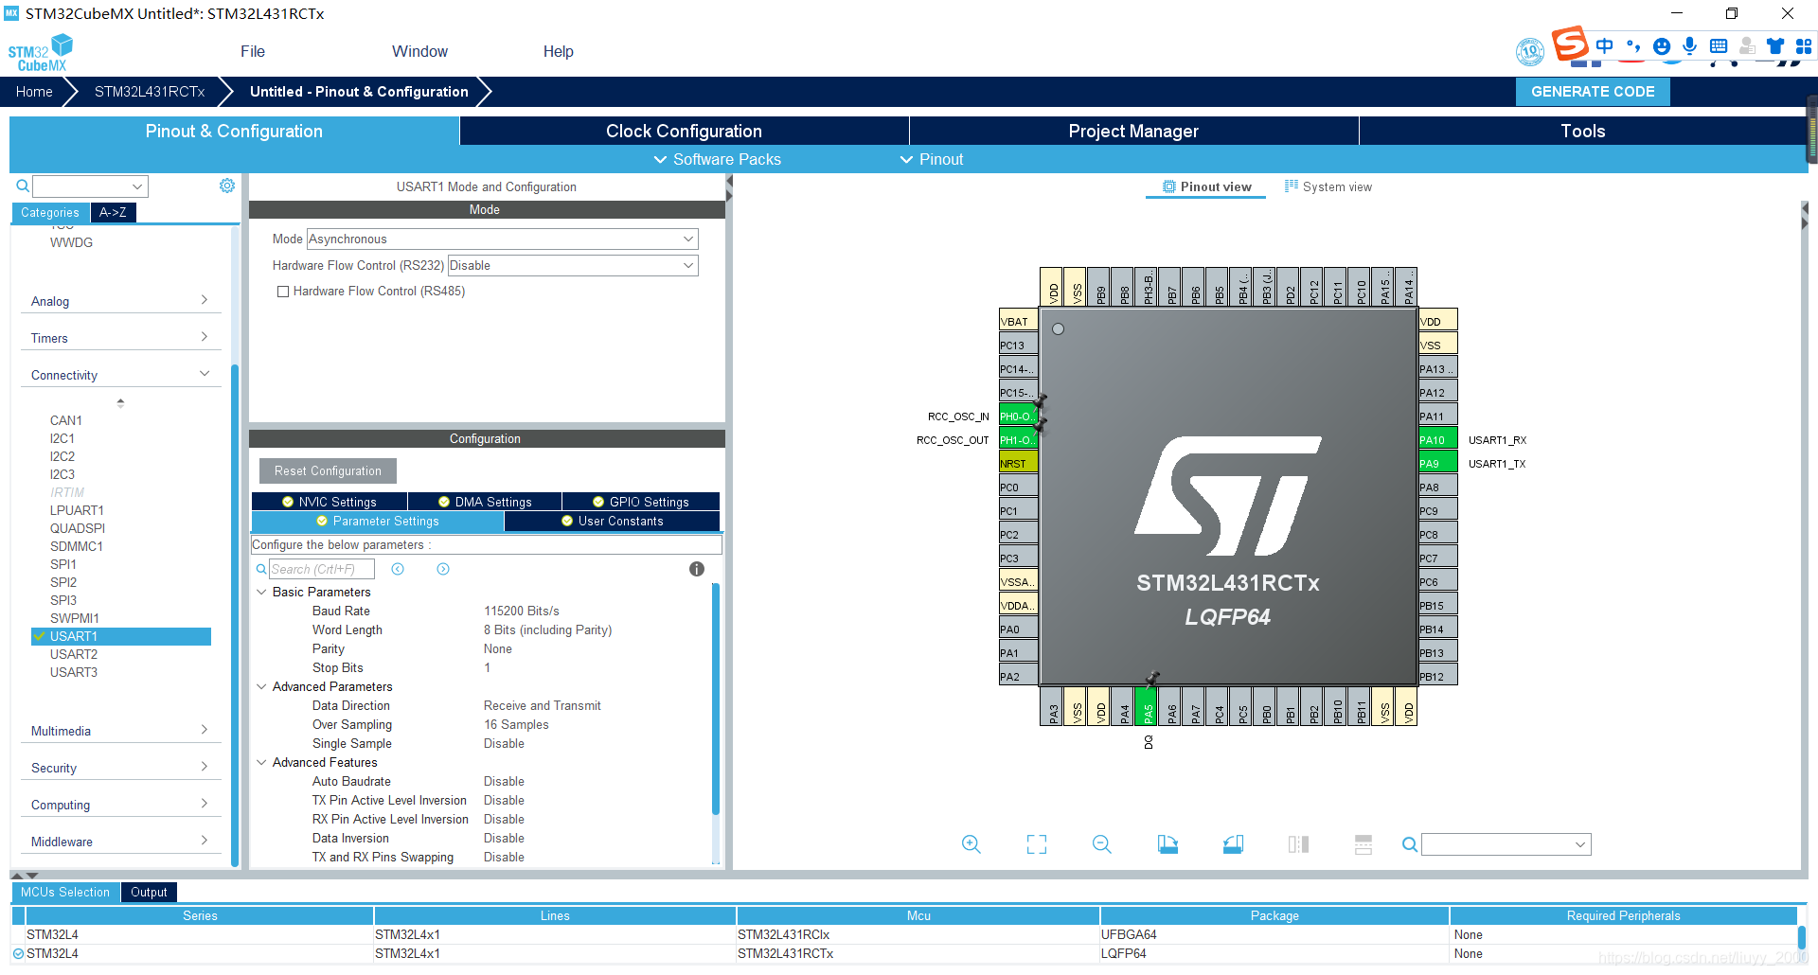Activate Sogou voice input microphone
The width and height of the screenshot is (1818, 975).
click(x=1689, y=45)
